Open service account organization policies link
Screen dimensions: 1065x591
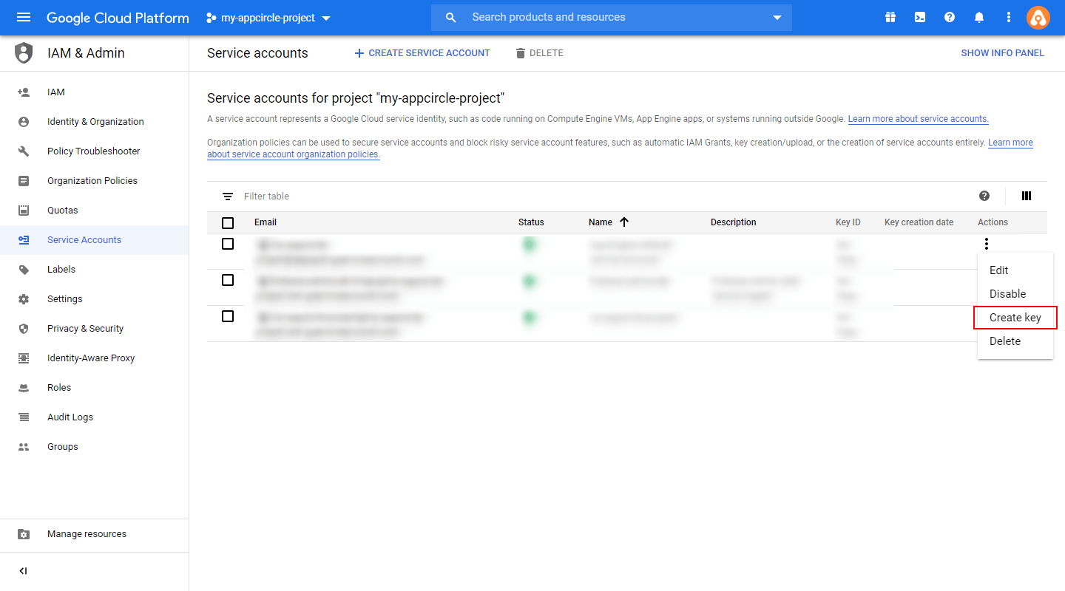(294, 154)
